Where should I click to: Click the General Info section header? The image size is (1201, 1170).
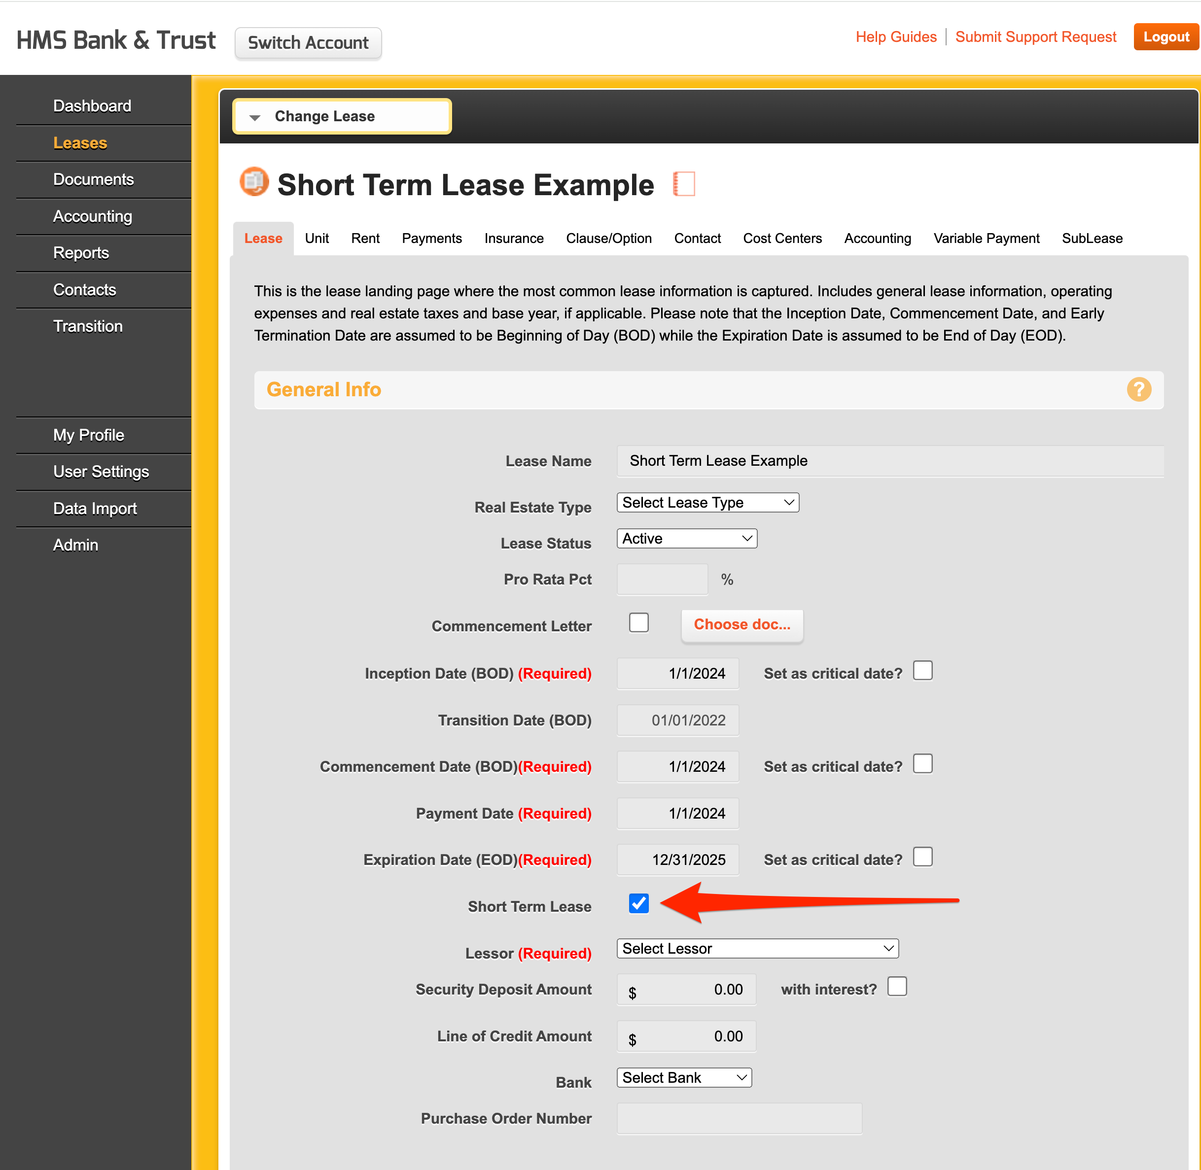[708, 390]
